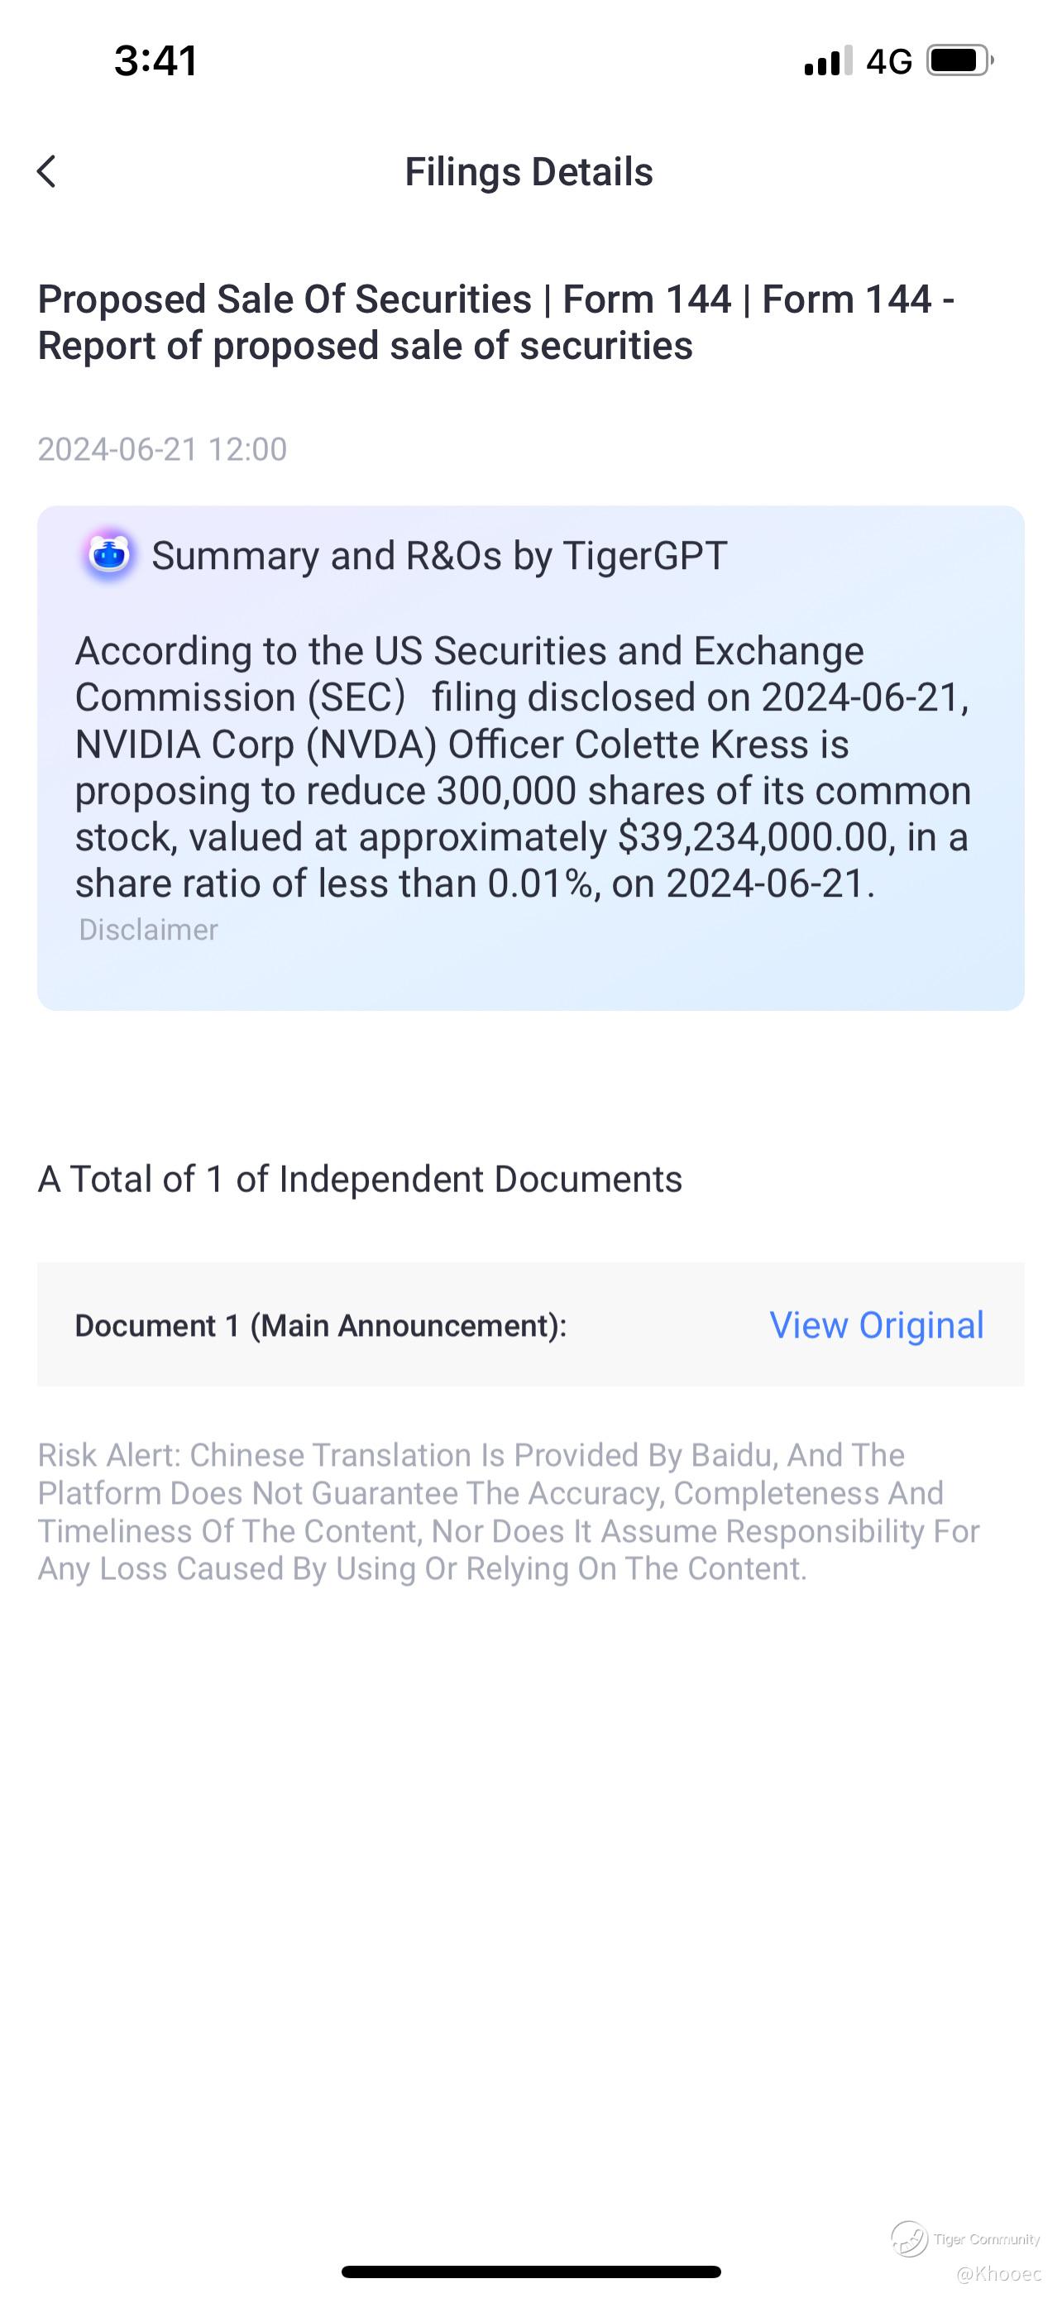Click the Summary and R&Os by TigerGPT heading
1062x2298 pixels.
coord(438,556)
